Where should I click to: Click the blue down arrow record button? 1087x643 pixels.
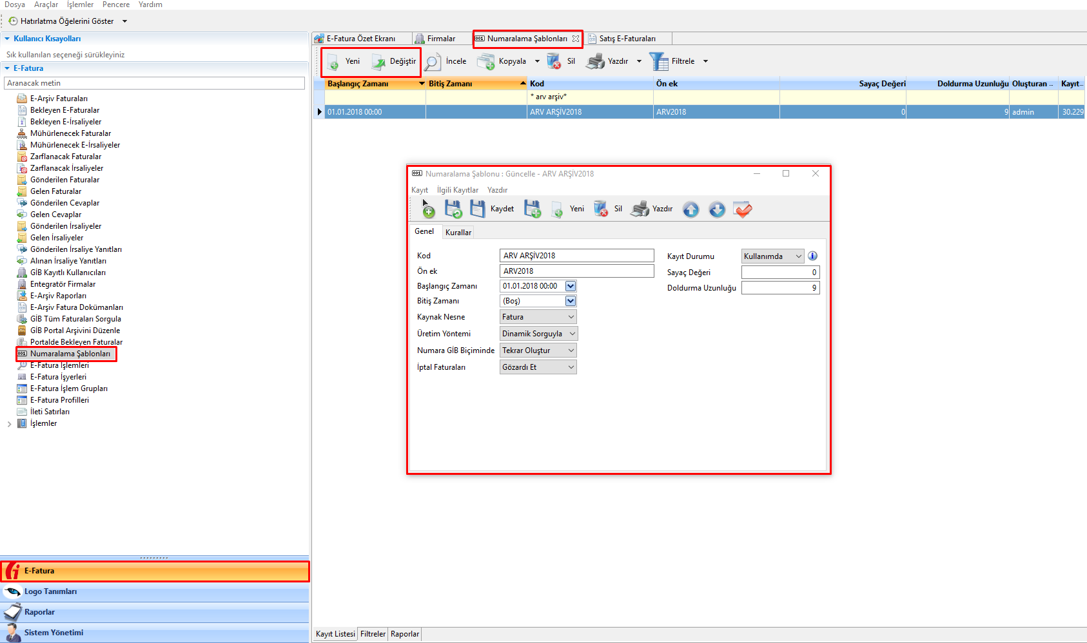click(716, 209)
